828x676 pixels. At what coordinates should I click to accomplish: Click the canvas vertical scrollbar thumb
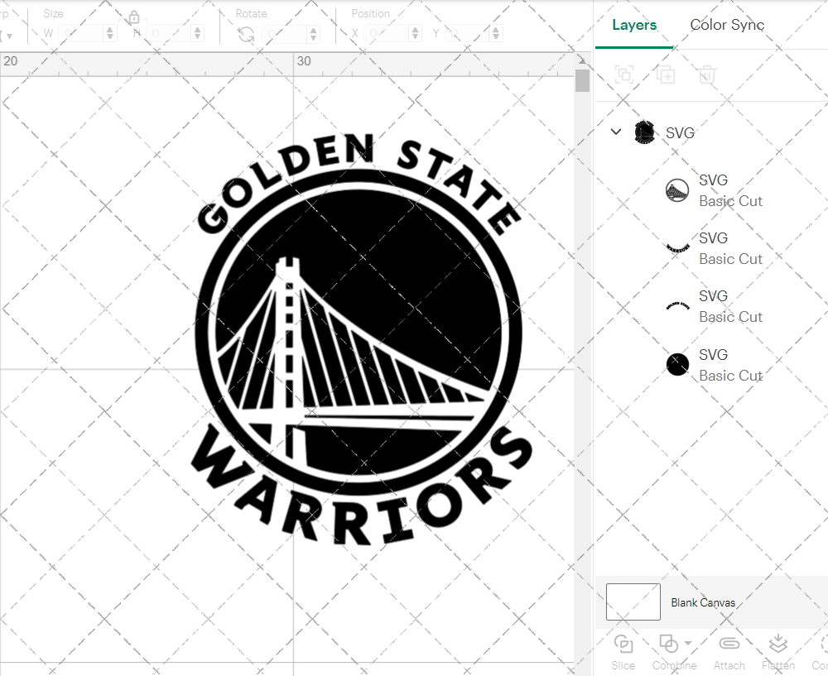pyautogui.click(x=582, y=80)
